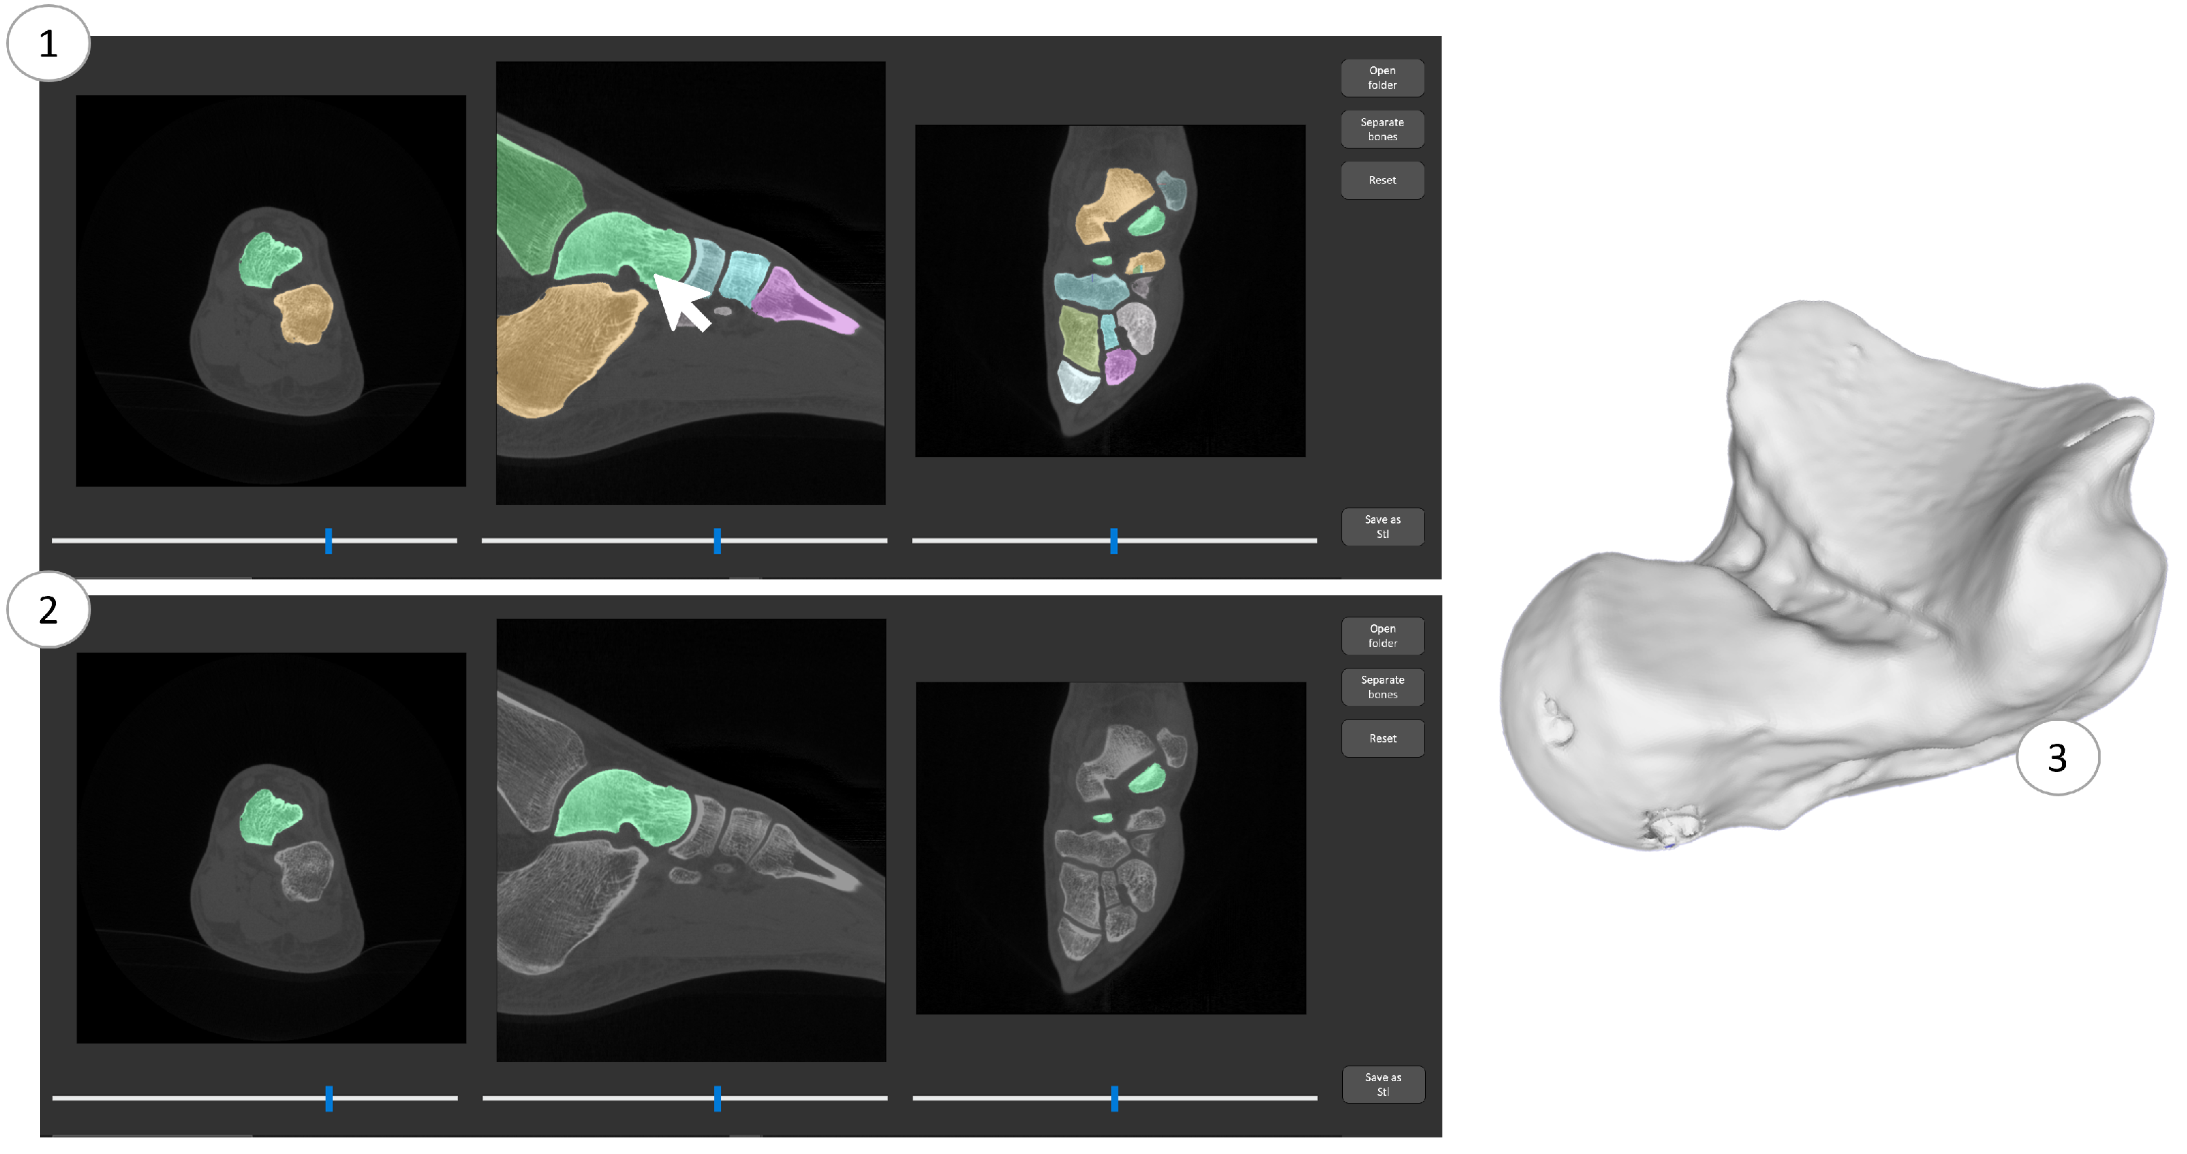
Task: Click coronal slice slider handle, top panel
Action: click(x=1114, y=541)
